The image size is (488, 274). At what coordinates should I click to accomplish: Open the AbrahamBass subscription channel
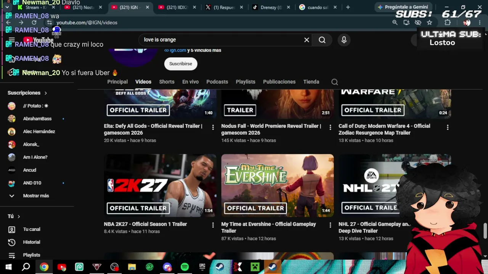[37, 119]
